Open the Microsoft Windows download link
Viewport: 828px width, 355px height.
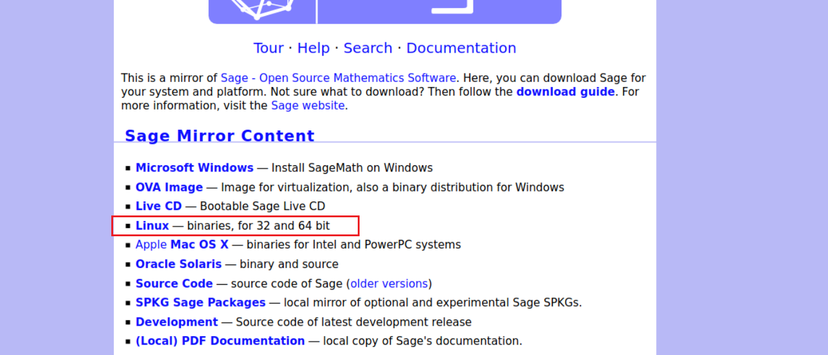click(x=194, y=168)
